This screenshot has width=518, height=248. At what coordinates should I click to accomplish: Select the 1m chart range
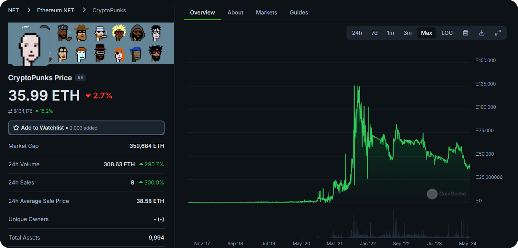click(390, 33)
